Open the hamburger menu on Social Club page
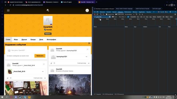Viewport: 177px width, 99px height. click(8, 10)
